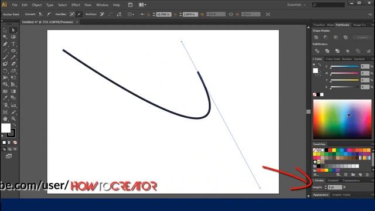Select the Direct Selection tool

(x=13, y=30)
